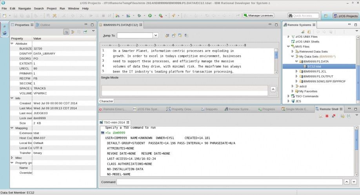Click the z/OS Projects perspective button
Screen dimensions: 360x195
pyautogui.click(x=345, y=16)
